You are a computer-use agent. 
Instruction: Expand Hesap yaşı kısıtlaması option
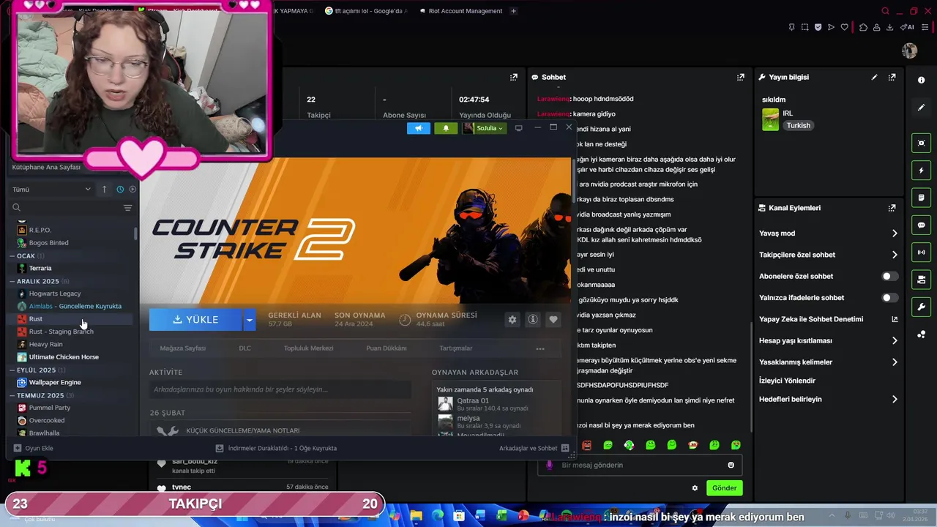895,340
